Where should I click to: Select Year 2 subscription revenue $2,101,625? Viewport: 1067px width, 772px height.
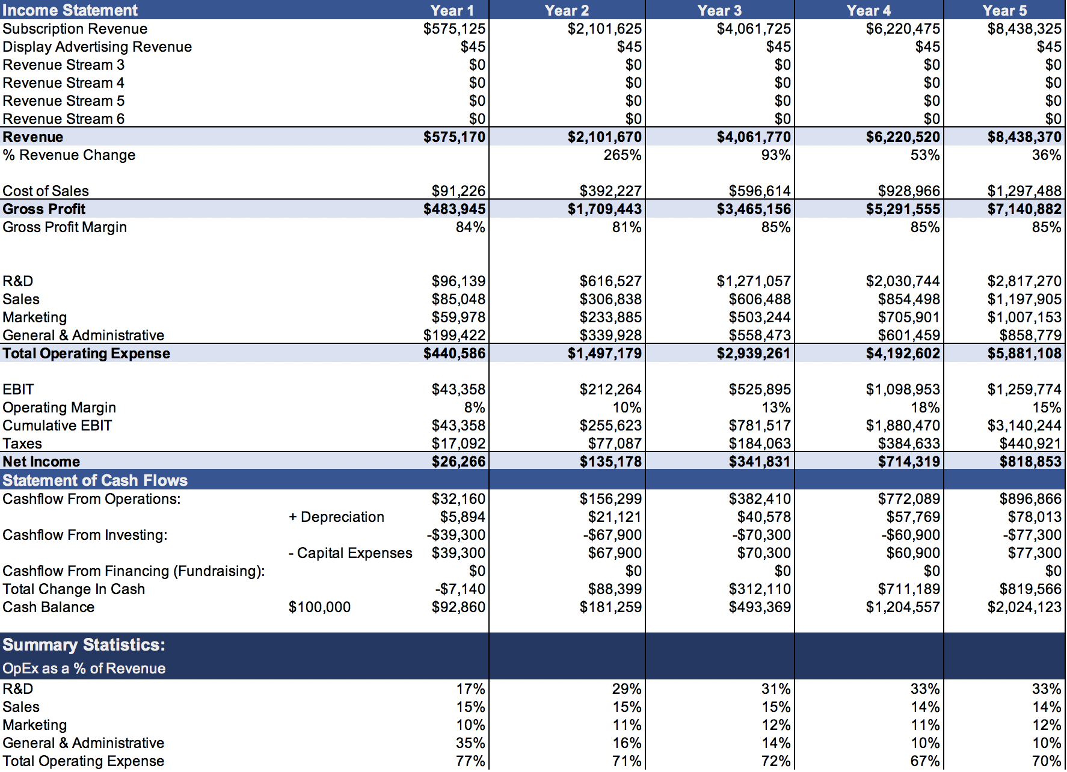[604, 29]
